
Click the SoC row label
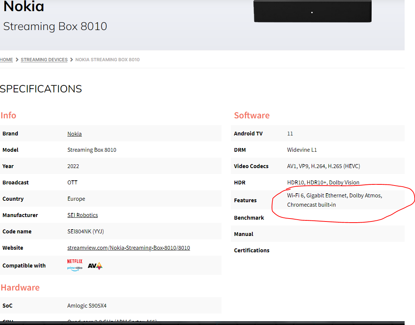[x=7, y=306]
